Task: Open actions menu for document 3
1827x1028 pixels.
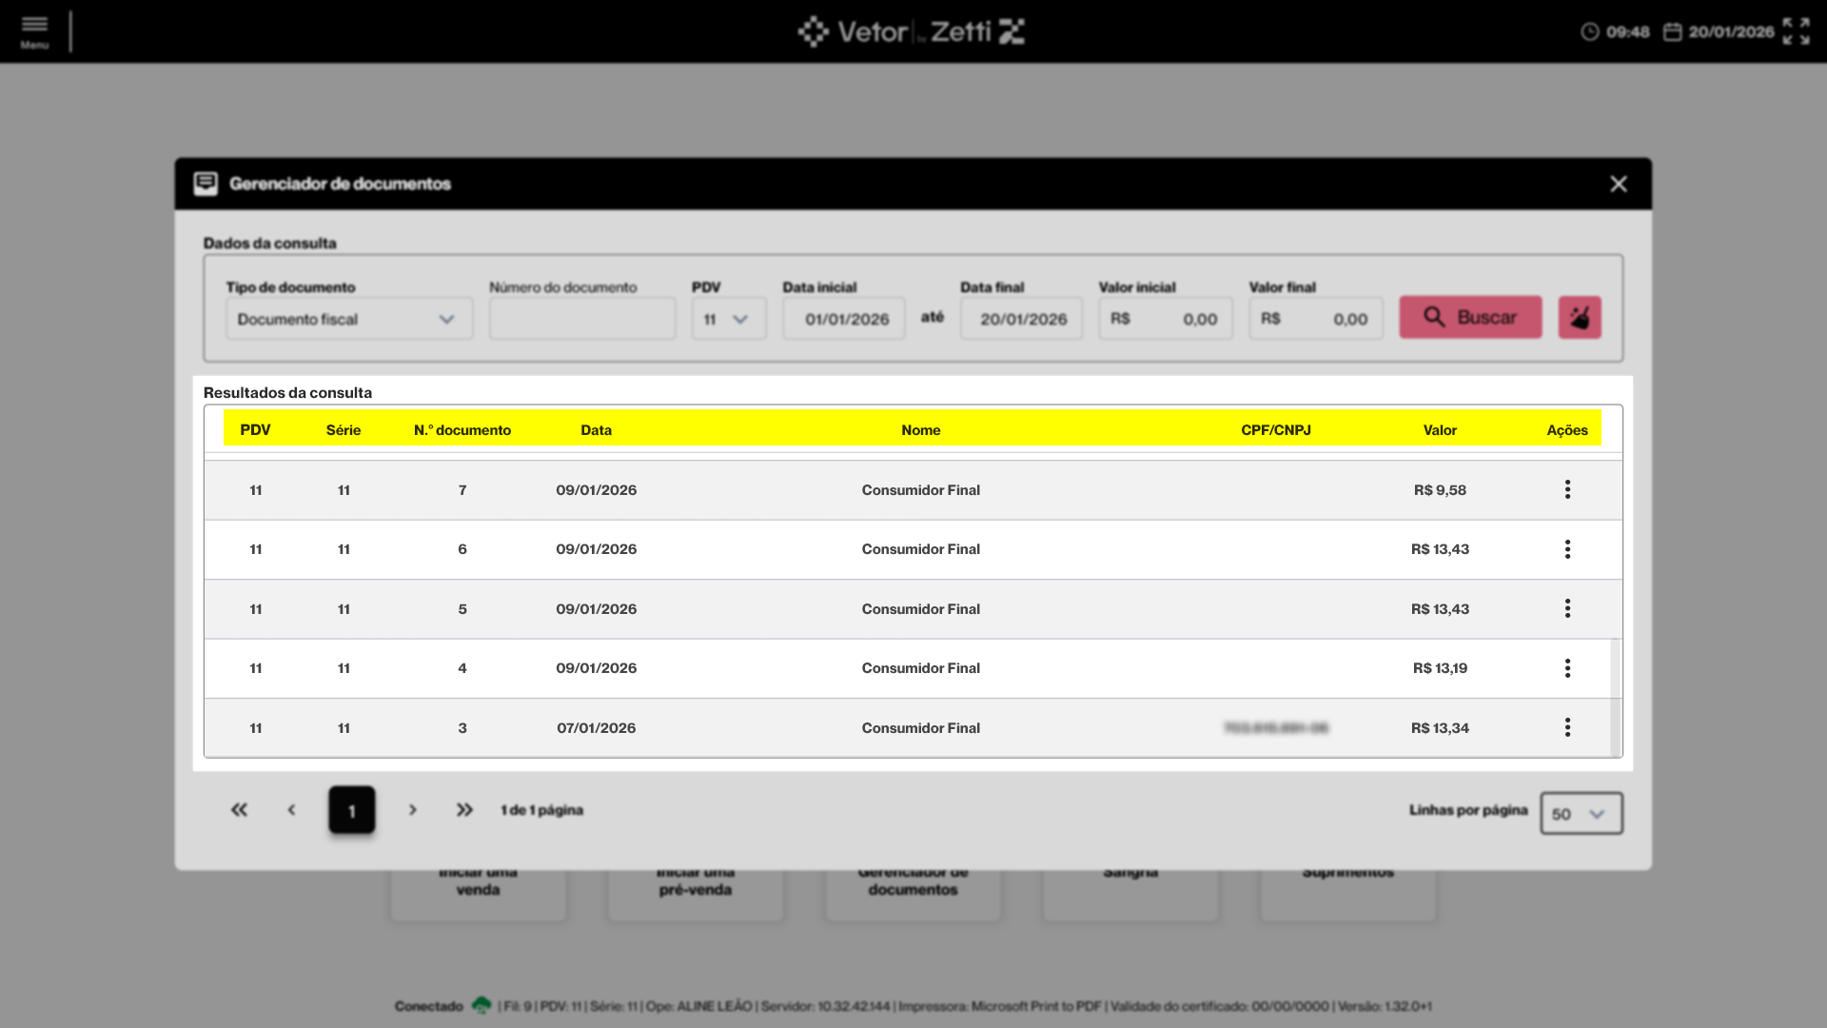Action: (x=1567, y=728)
